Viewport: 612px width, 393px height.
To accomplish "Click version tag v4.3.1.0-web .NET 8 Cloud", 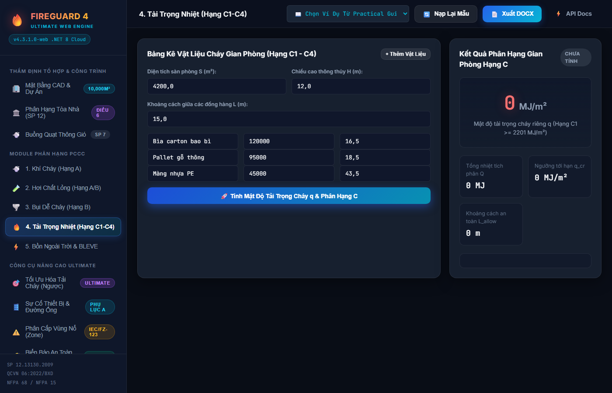I will click(50, 39).
